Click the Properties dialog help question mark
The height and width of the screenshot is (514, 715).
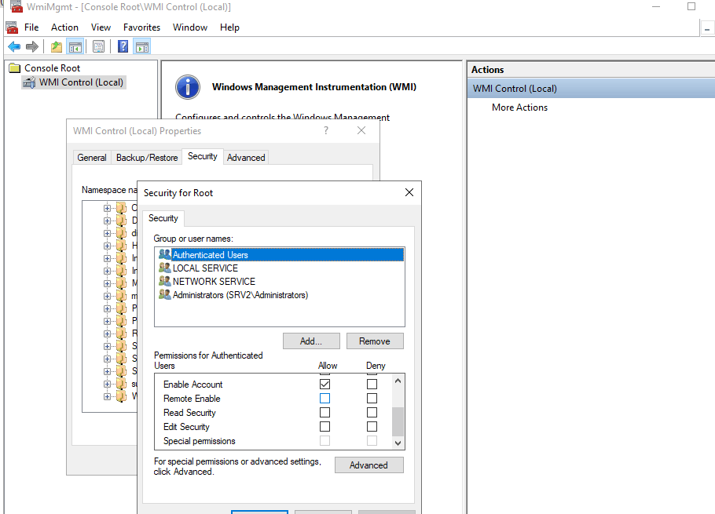[x=326, y=131]
